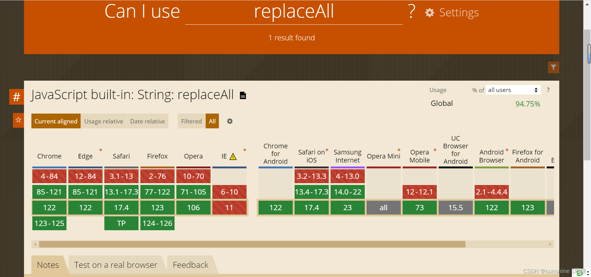Open Settings via the gear icon in the header
This screenshot has height=277, width=591.
click(x=430, y=13)
